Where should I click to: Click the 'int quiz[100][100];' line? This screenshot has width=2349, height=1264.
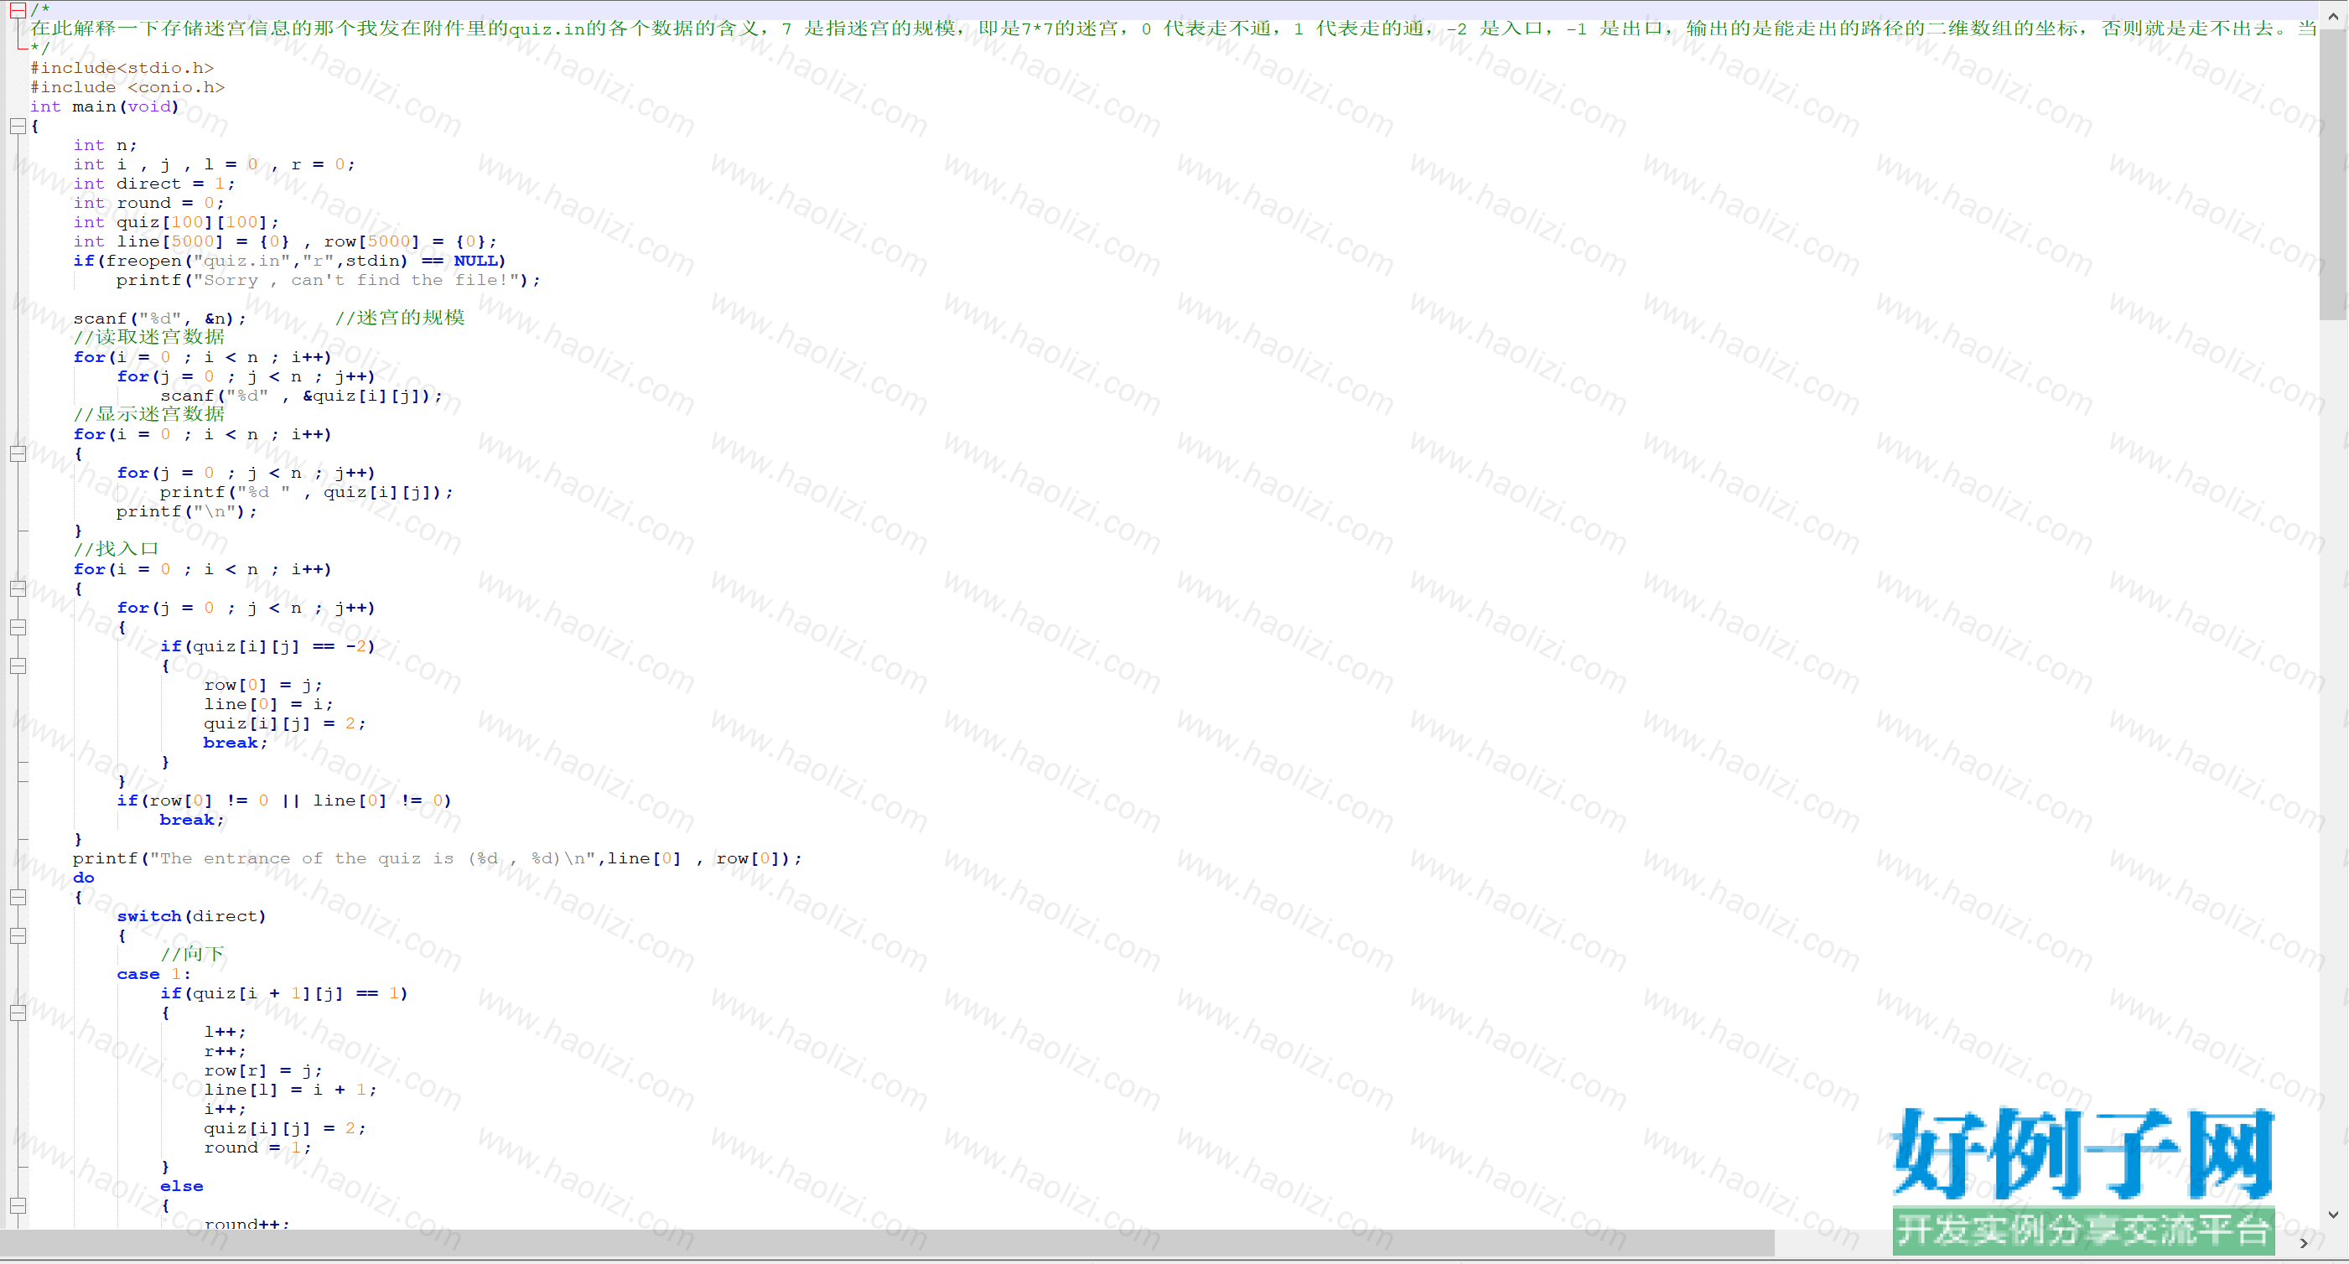[176, 222]
